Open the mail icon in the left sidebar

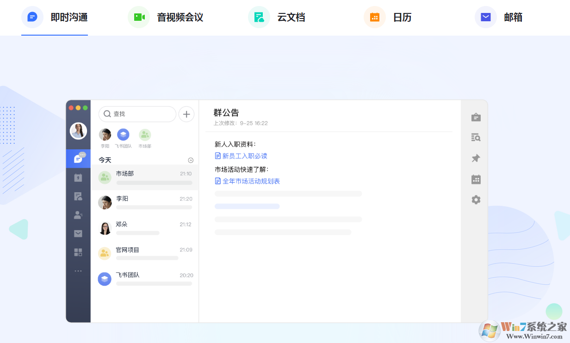[x=78, y=233]
